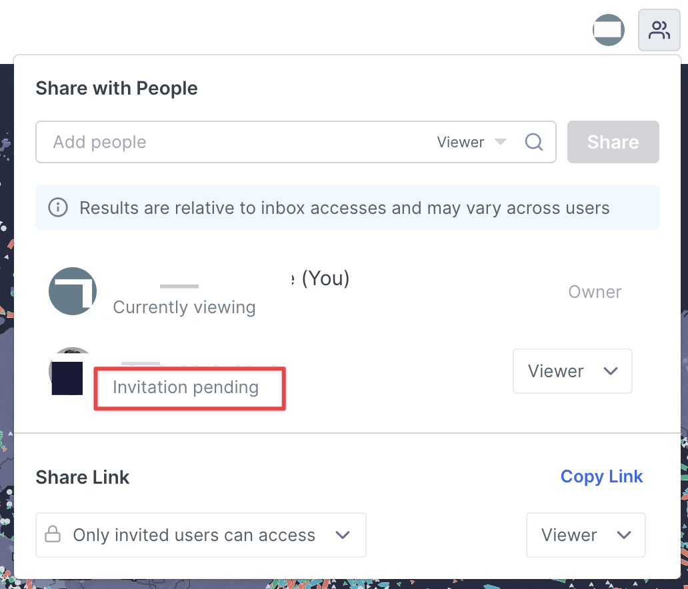Click the user avatar at top right
This screenshot has width=688, height=589.
[x=609, y=31]
